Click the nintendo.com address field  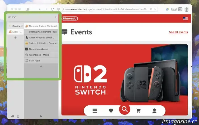[x=107, y=9]
